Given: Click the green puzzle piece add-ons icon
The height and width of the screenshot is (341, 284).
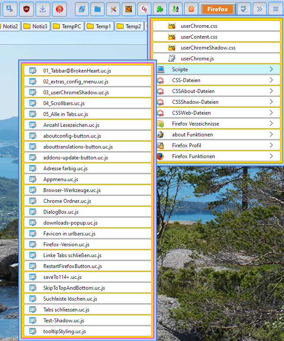Looking at the screenshot, I should click(160, 9).
